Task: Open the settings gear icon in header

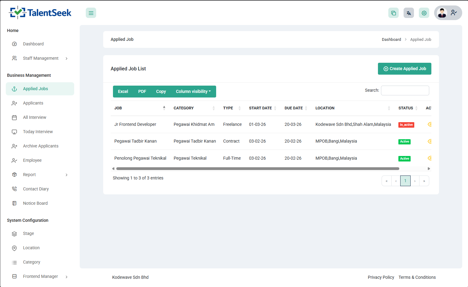Action: pos(424,13)
